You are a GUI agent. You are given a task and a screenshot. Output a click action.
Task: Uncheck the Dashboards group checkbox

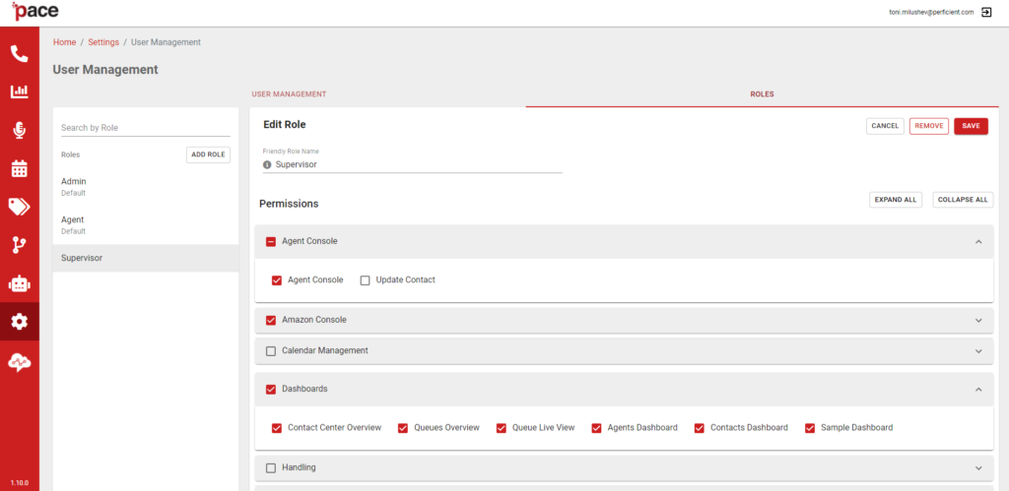[271, 390]
